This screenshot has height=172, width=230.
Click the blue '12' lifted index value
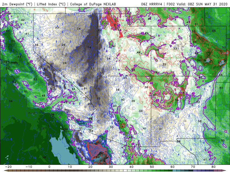[x=84, y=129]
